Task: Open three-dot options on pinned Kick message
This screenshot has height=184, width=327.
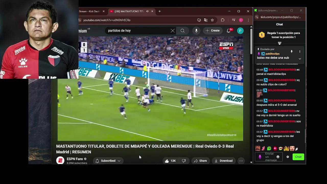Action: (300, 52)
